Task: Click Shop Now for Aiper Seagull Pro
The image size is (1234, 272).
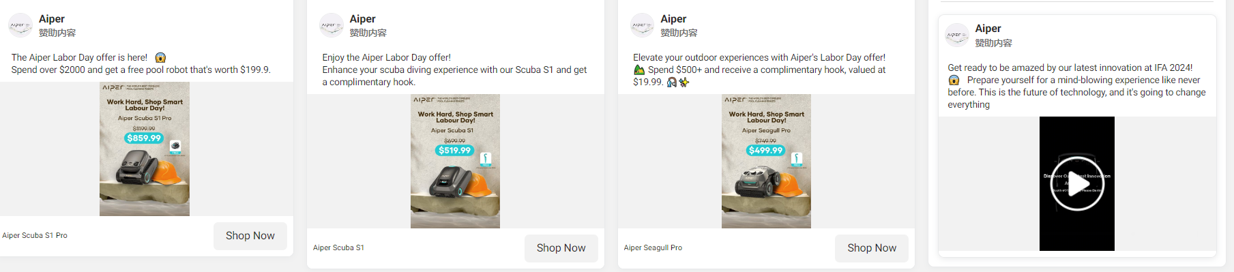Action: (x=872, y=248)
